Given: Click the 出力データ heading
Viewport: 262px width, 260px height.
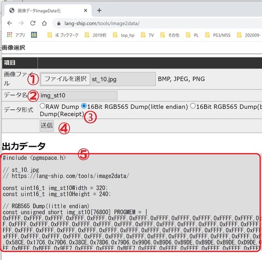Looking at the screenshot, I should (23, 146).
